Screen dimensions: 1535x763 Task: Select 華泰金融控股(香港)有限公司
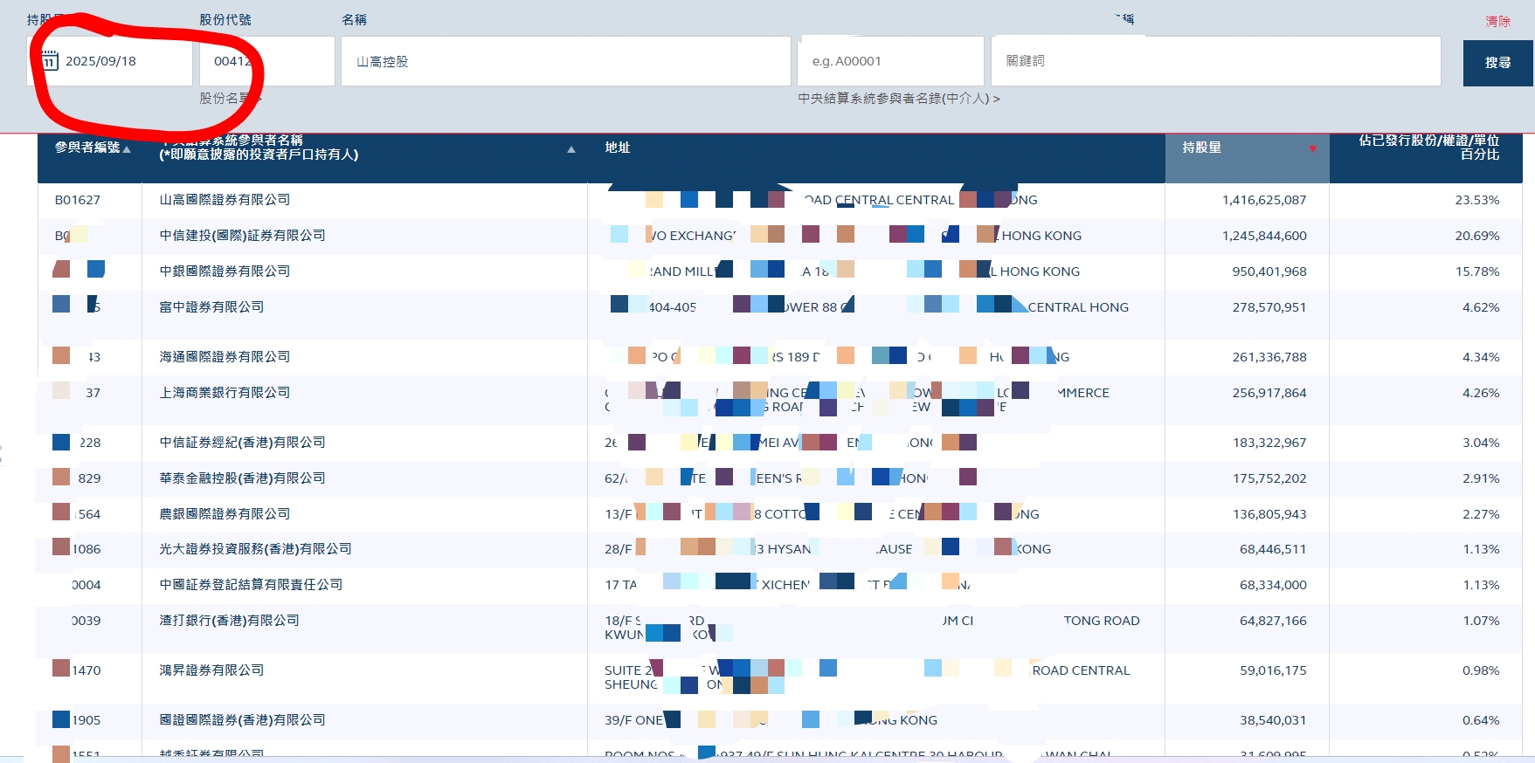pyautogui.click(x=242, y=478)
